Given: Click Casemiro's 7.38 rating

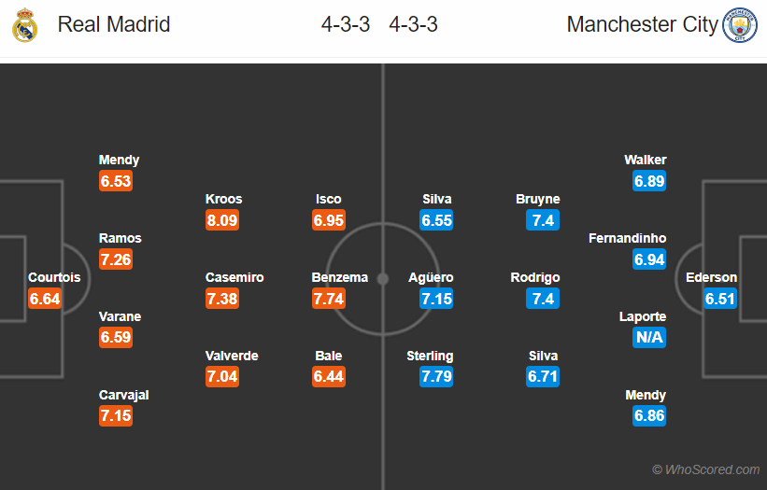Looking at the screenshot, I should [x=222, y=299].
